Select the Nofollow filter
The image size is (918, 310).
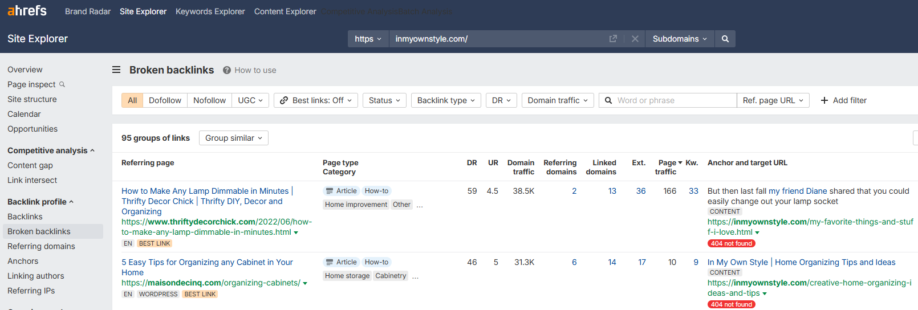pos(209,100)
